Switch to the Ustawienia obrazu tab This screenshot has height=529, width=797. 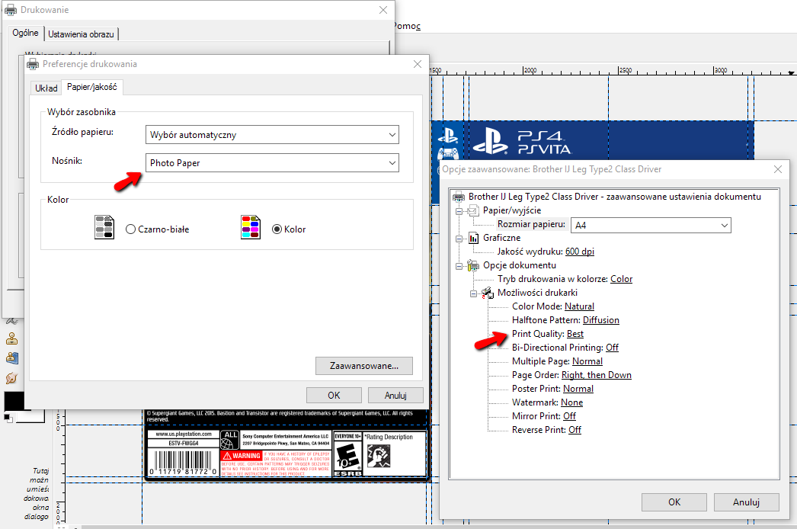click(x=82, y=34)
